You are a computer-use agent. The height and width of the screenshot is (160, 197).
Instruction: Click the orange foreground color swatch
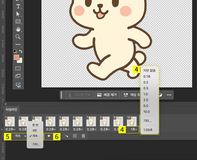(x=17, y=57)
